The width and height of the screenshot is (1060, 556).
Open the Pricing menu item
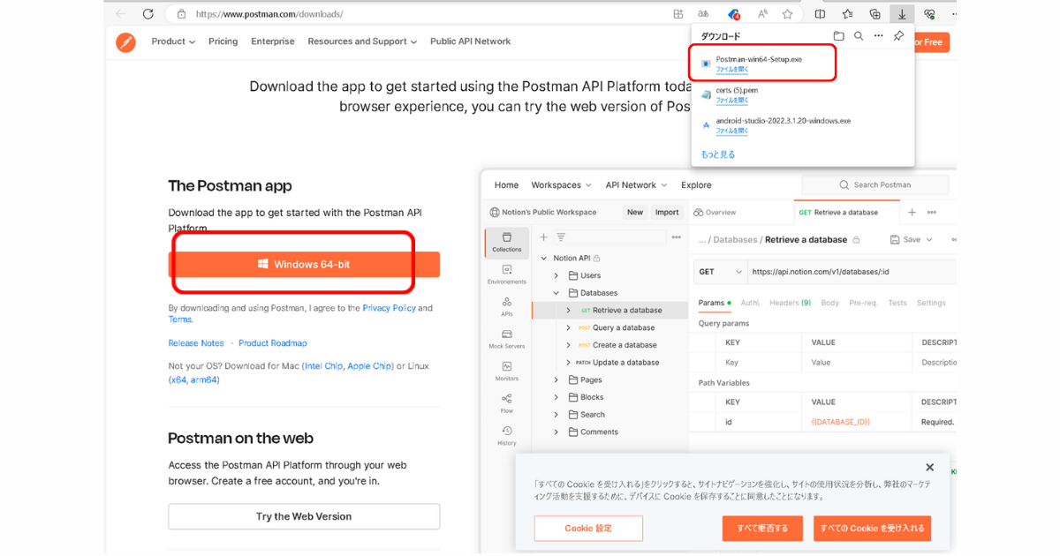223,41
